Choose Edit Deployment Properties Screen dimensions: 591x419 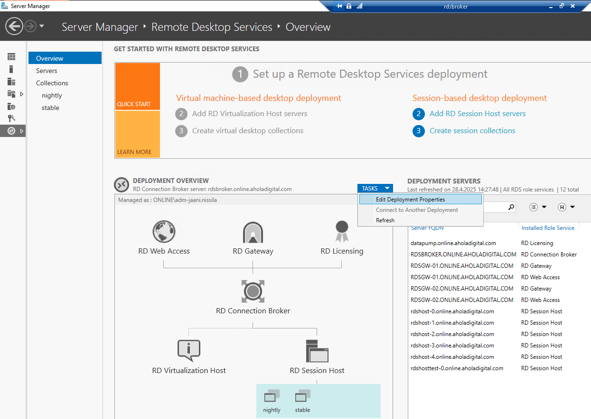[421, 200]
